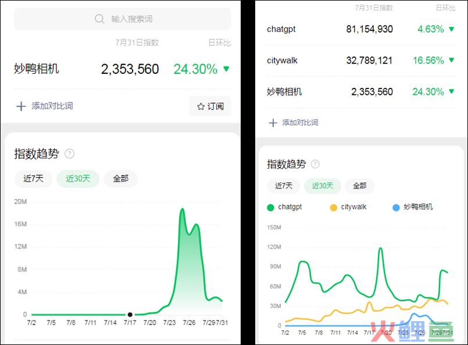Click the black data point marker at 7/17
Screen dimensions: 468x345
click(x=130, y=314)
